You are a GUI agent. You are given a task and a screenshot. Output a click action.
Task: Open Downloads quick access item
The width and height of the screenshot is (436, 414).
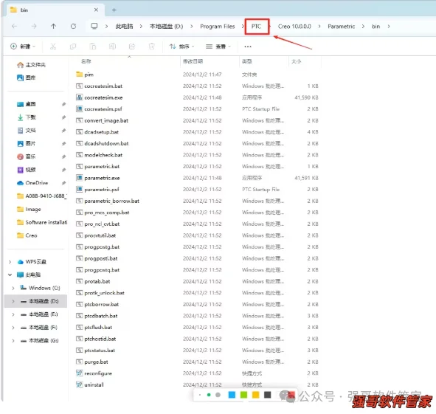26,117
